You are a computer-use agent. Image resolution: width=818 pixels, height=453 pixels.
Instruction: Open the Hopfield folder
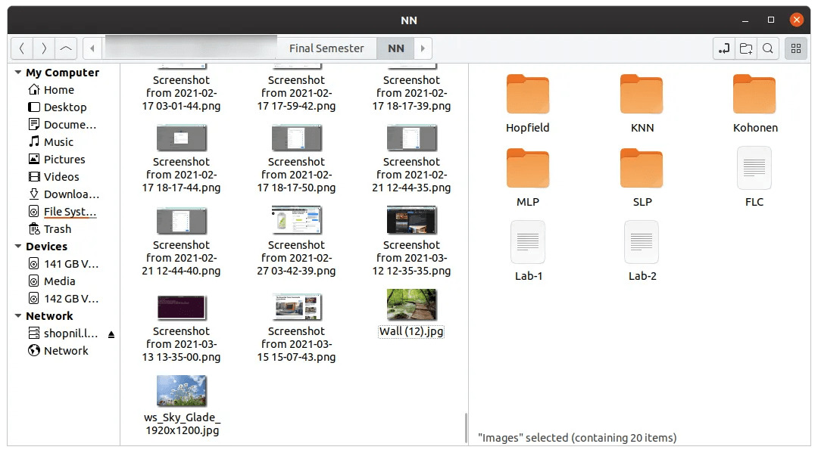tap(528, 95)
